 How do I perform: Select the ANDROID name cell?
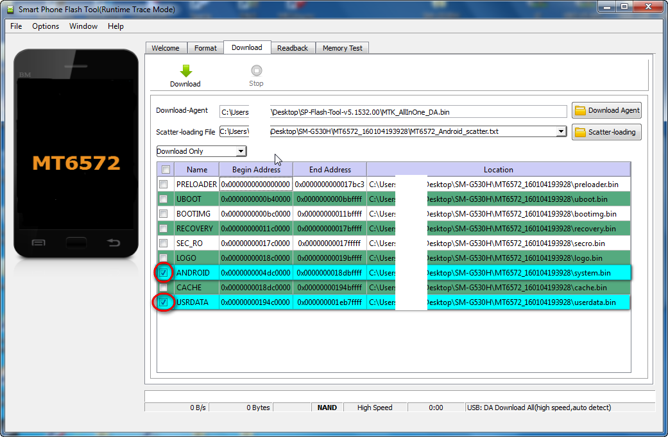[197, 273]
